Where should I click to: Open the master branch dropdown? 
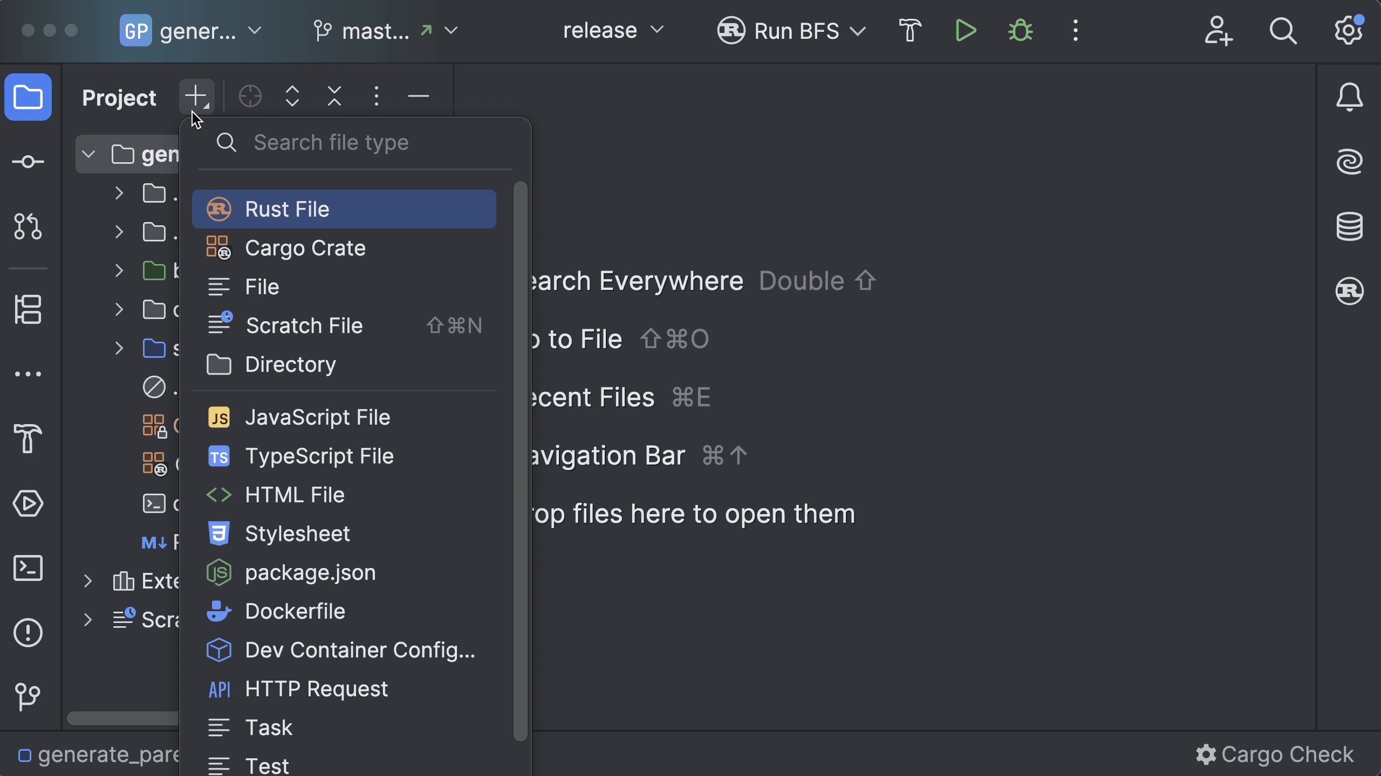pyautogui.click(x=386, y=31)
